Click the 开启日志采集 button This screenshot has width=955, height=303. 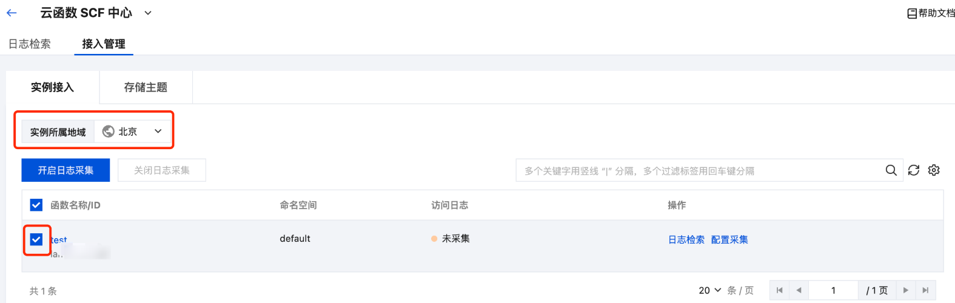point(65,170)
